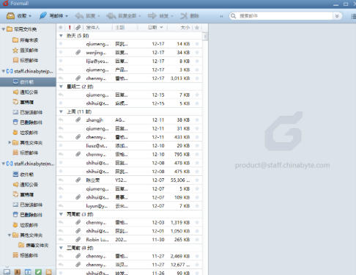Star the Robin Lu message of 265 KB
Image resolution: width=356 pixels, height=275 pixels.
[x=197, y=240]
